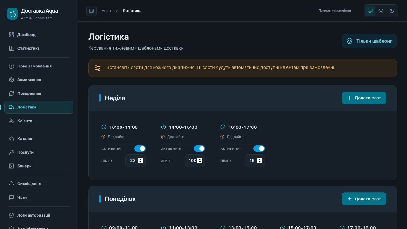The height and width of the screenshot is (229, 407).
Task: Switch to dark theme moon icon
Action: click(392, 11)
